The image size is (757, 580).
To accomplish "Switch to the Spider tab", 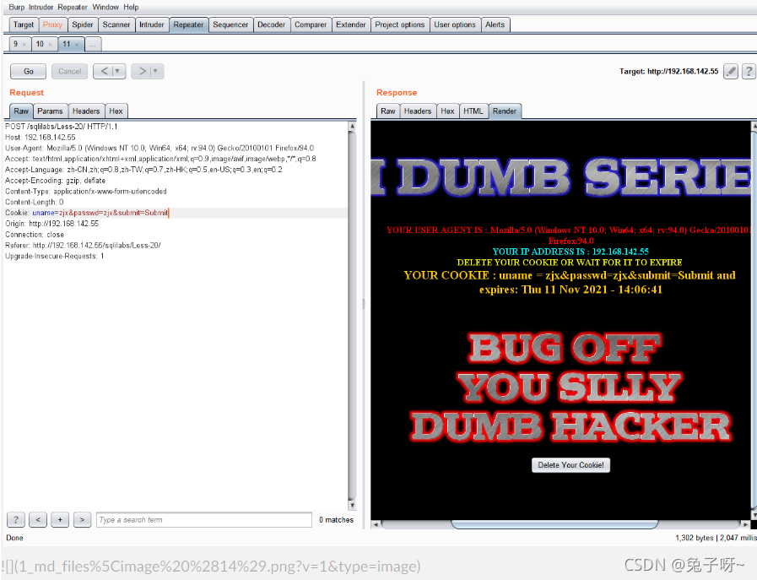I will click(x=83, y=24).
